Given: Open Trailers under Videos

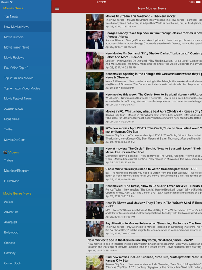Looking at the screenshot, I should 26,160.
